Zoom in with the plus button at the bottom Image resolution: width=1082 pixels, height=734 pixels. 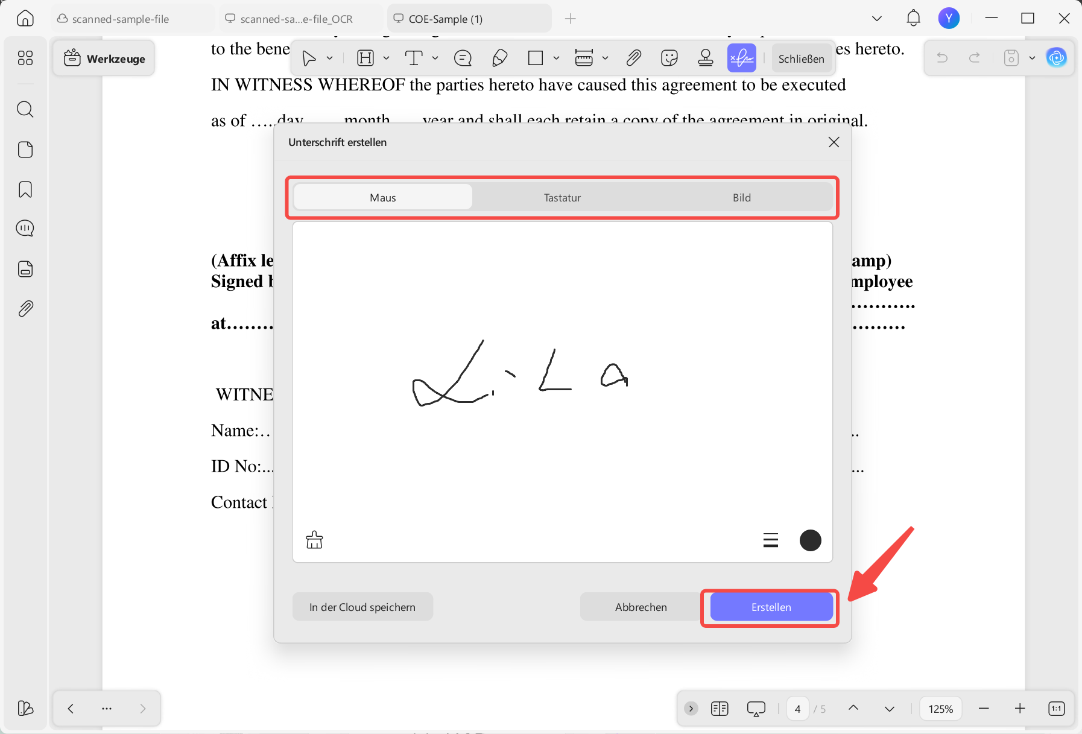tap(1020, 709)
